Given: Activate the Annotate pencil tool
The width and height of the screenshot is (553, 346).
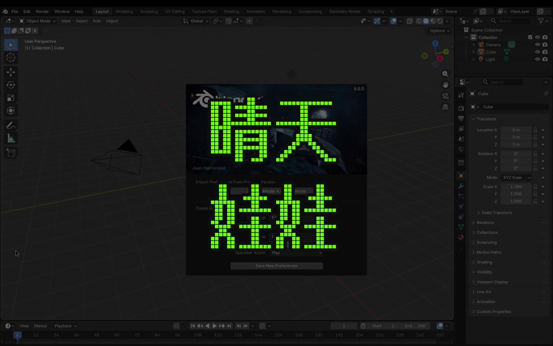Looking at the screenshot, I should point(11,126).
